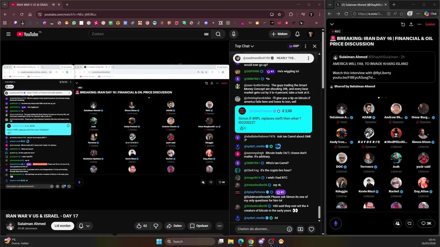Send a heart reaction in chat
The image size is (440, 247).
click(x=311, y=229)
